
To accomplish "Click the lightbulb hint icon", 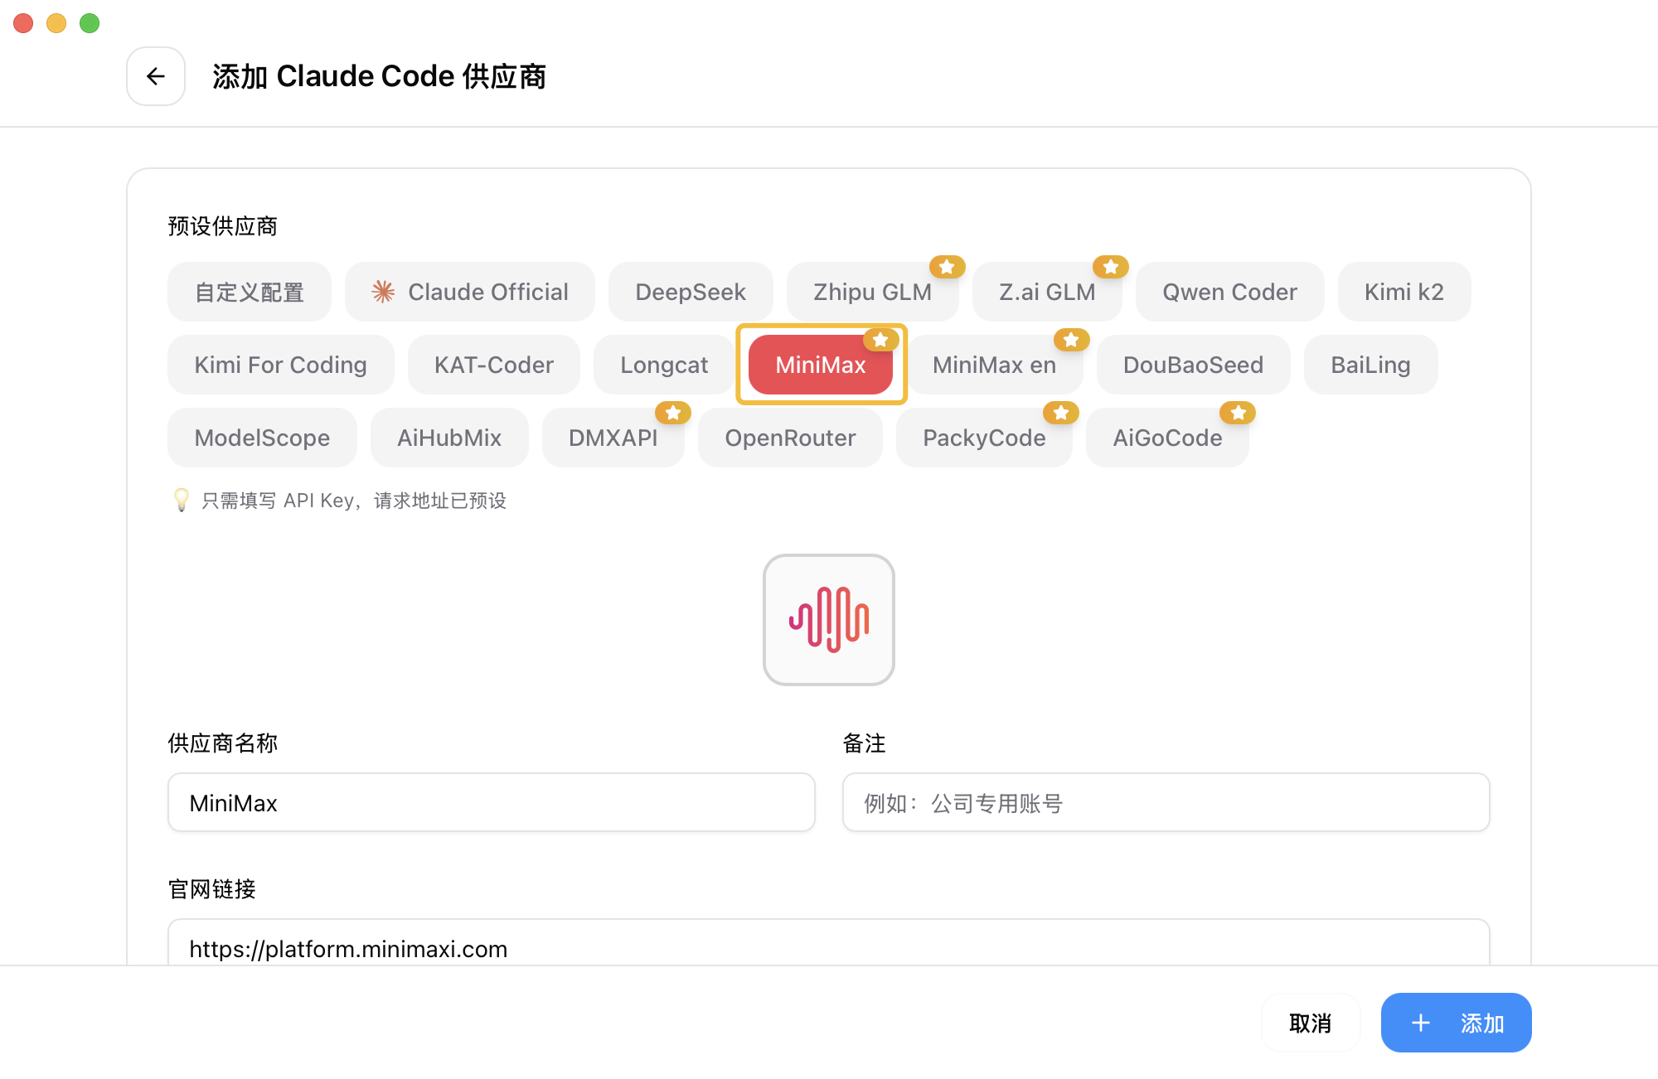I will (182, 500).
